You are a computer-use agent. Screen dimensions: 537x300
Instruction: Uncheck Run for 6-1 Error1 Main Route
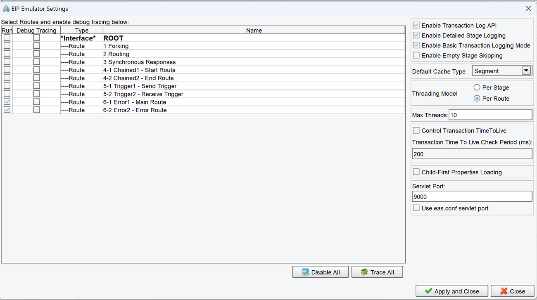pos(7,102)
